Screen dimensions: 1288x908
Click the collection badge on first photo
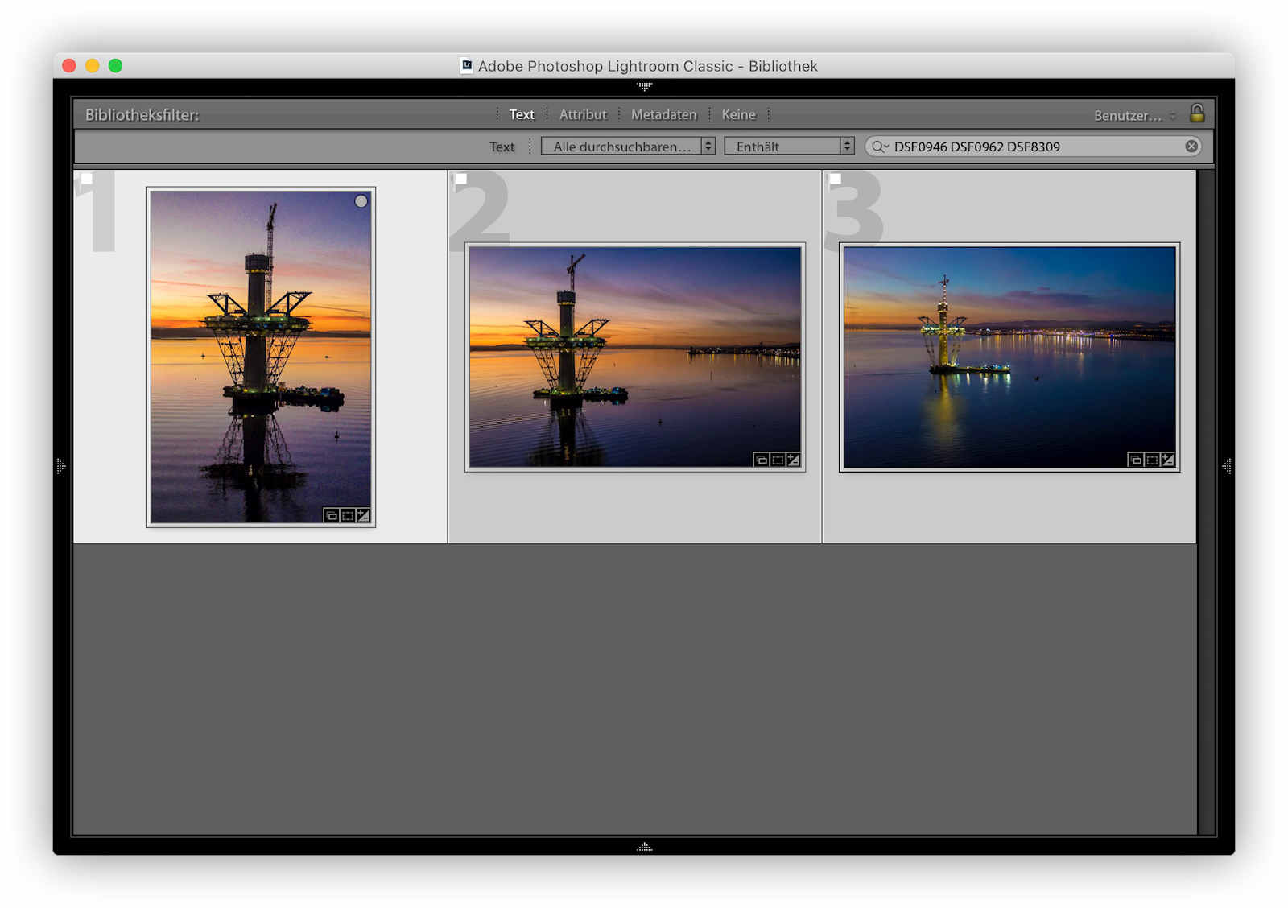[331, 515]
